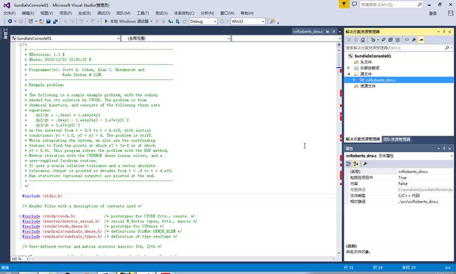Click the 本地 Windows 调试器 start button
This screenshot has height=274, width=456.
tap(128, 21)
